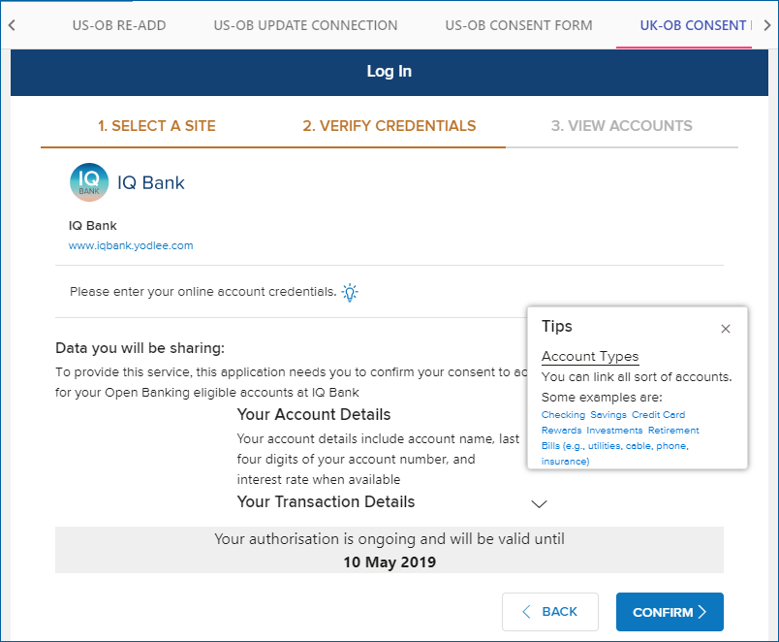Click the Your Account Details heading

point(314,415)
